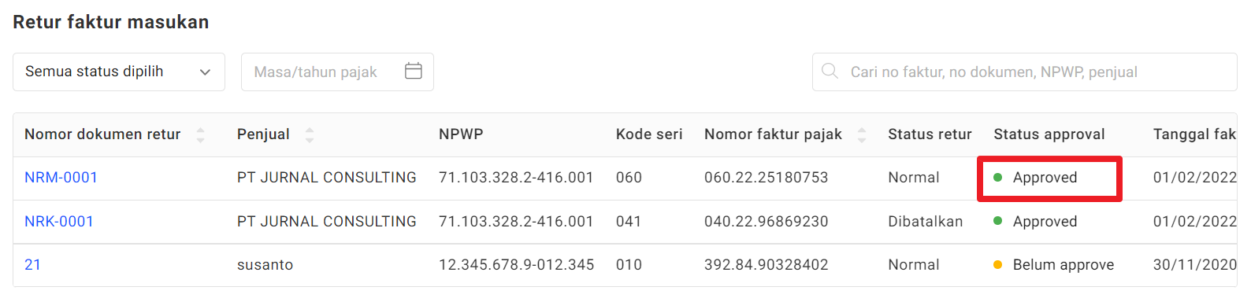Open document link NRM-0001
The height and width of the screenshot is (298, 1251).
[61, 178]
